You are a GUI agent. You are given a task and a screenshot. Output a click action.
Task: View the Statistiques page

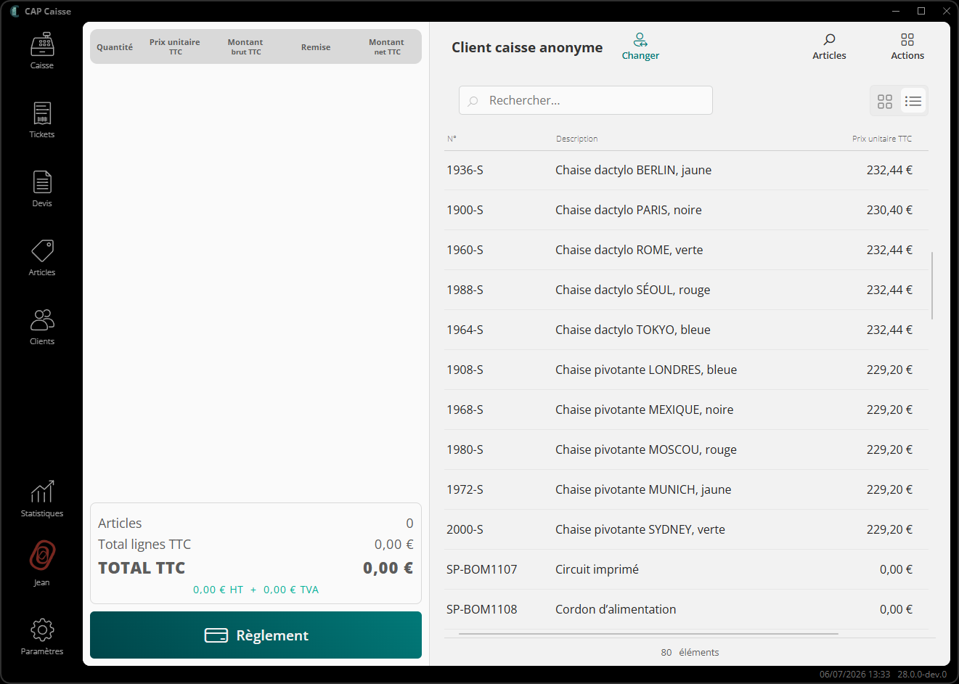tap(42, 499)
